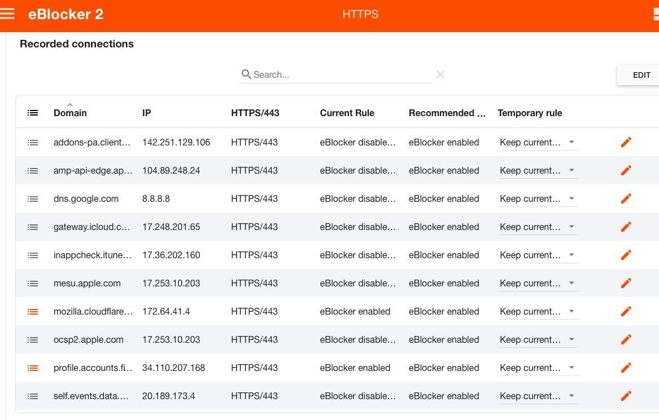The image size is (659, 420).
Task: Edit the dns.google.com row with pencil icon
Action: (x=626, y=198)
